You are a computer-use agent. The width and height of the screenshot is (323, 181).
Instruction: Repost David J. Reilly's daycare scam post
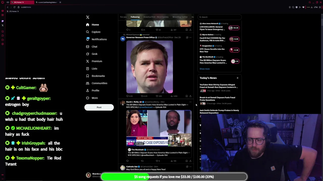tap(142, 161)
